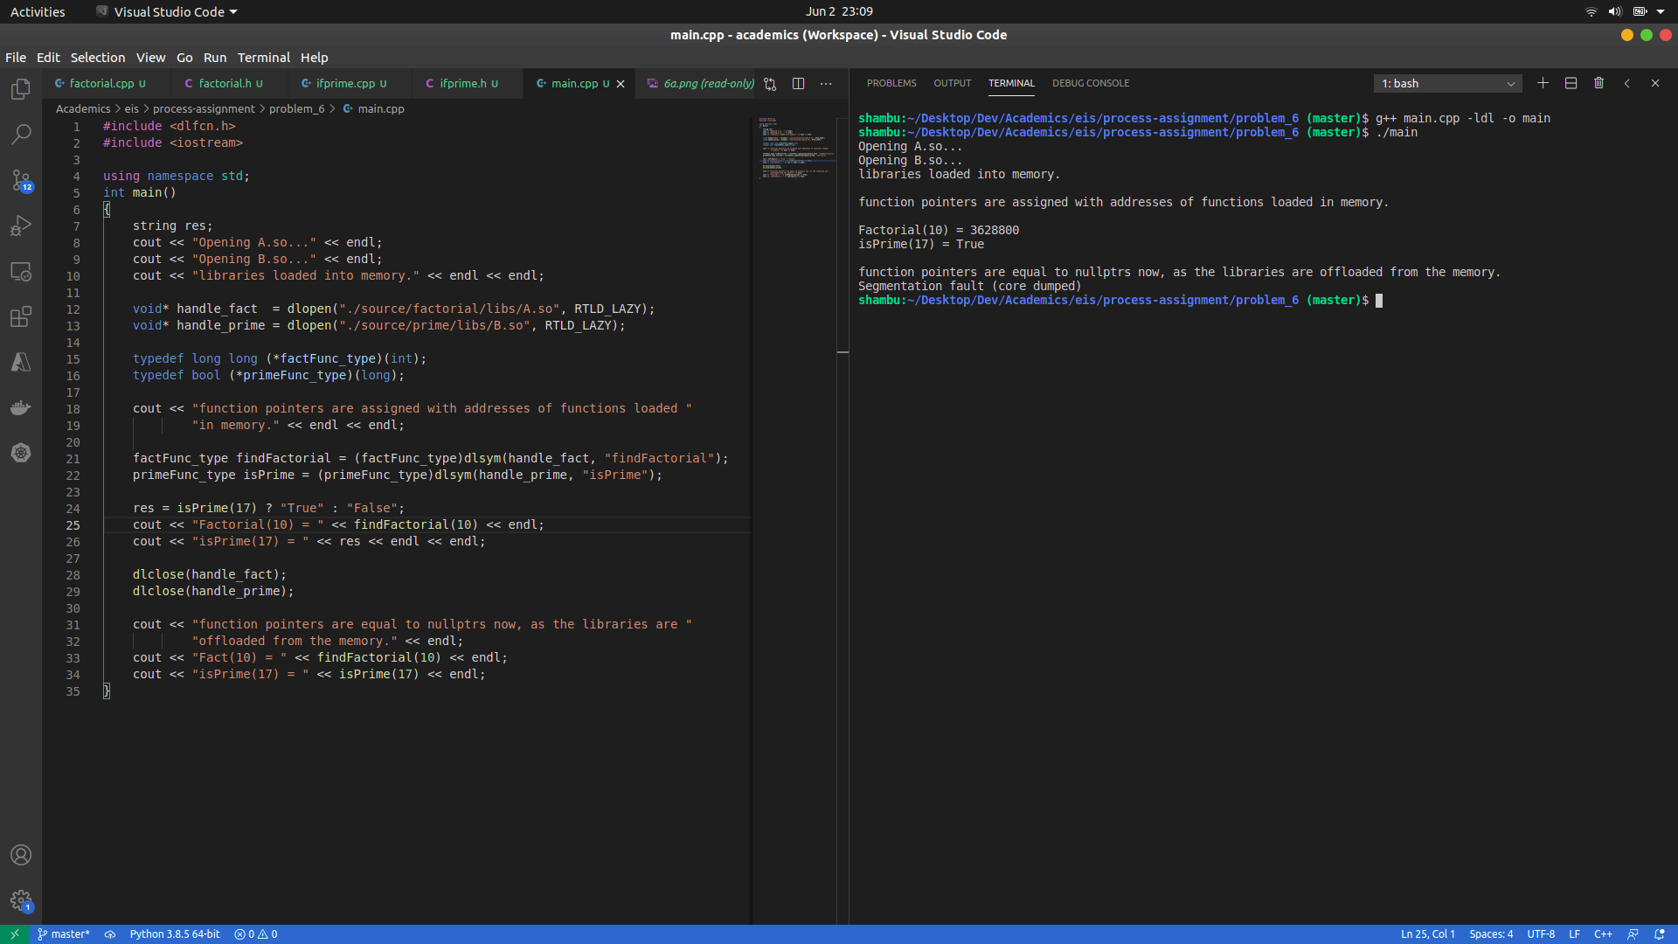Image resolution: width=1678 pixels, height=944 pixels.
Task: Select the TERMINAL panel tab
Action: tap(1011, 84)
